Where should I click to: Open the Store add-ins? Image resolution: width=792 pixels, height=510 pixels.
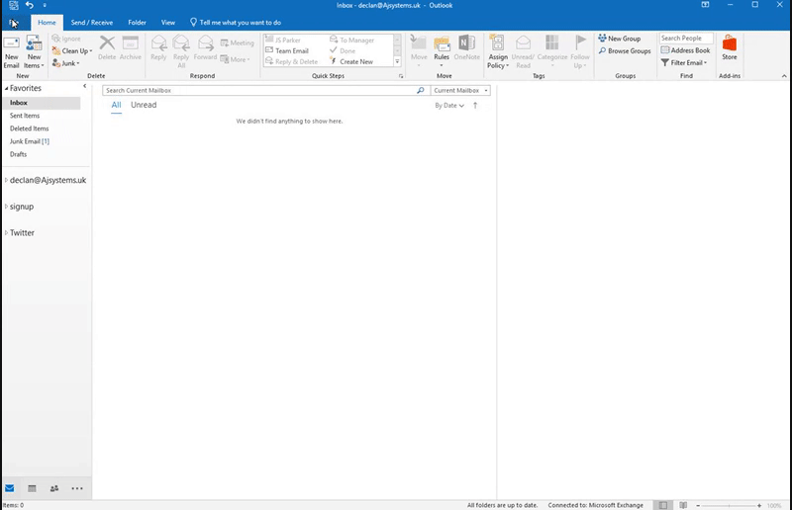pos(729,47)
